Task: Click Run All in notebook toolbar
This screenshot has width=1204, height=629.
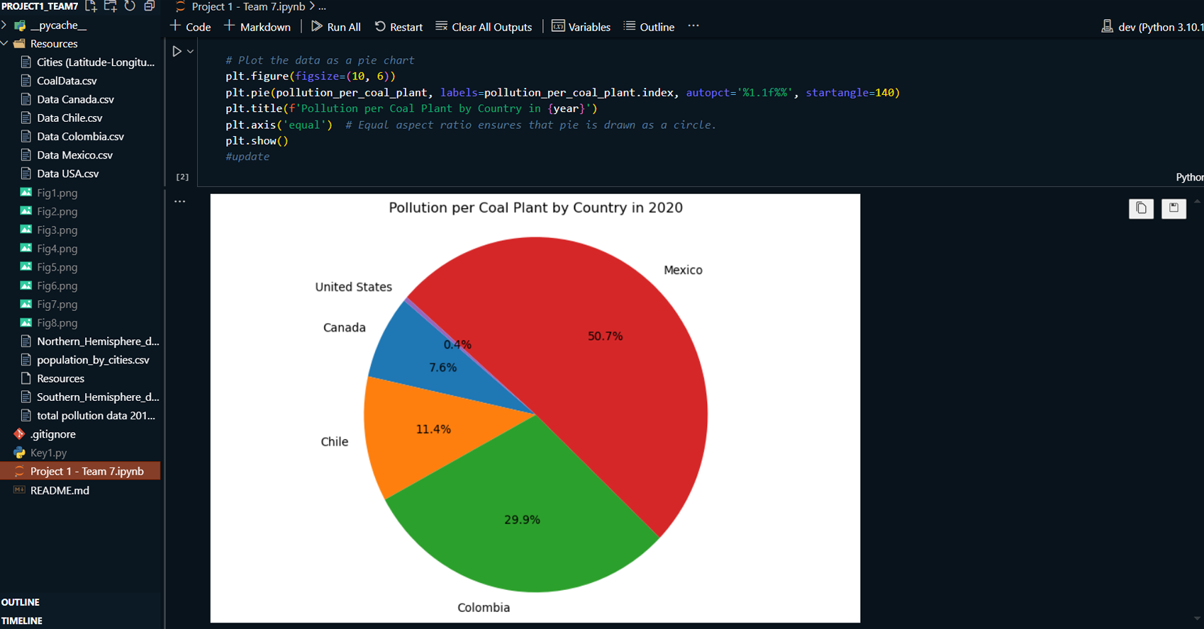Action: tap(336, 27)
